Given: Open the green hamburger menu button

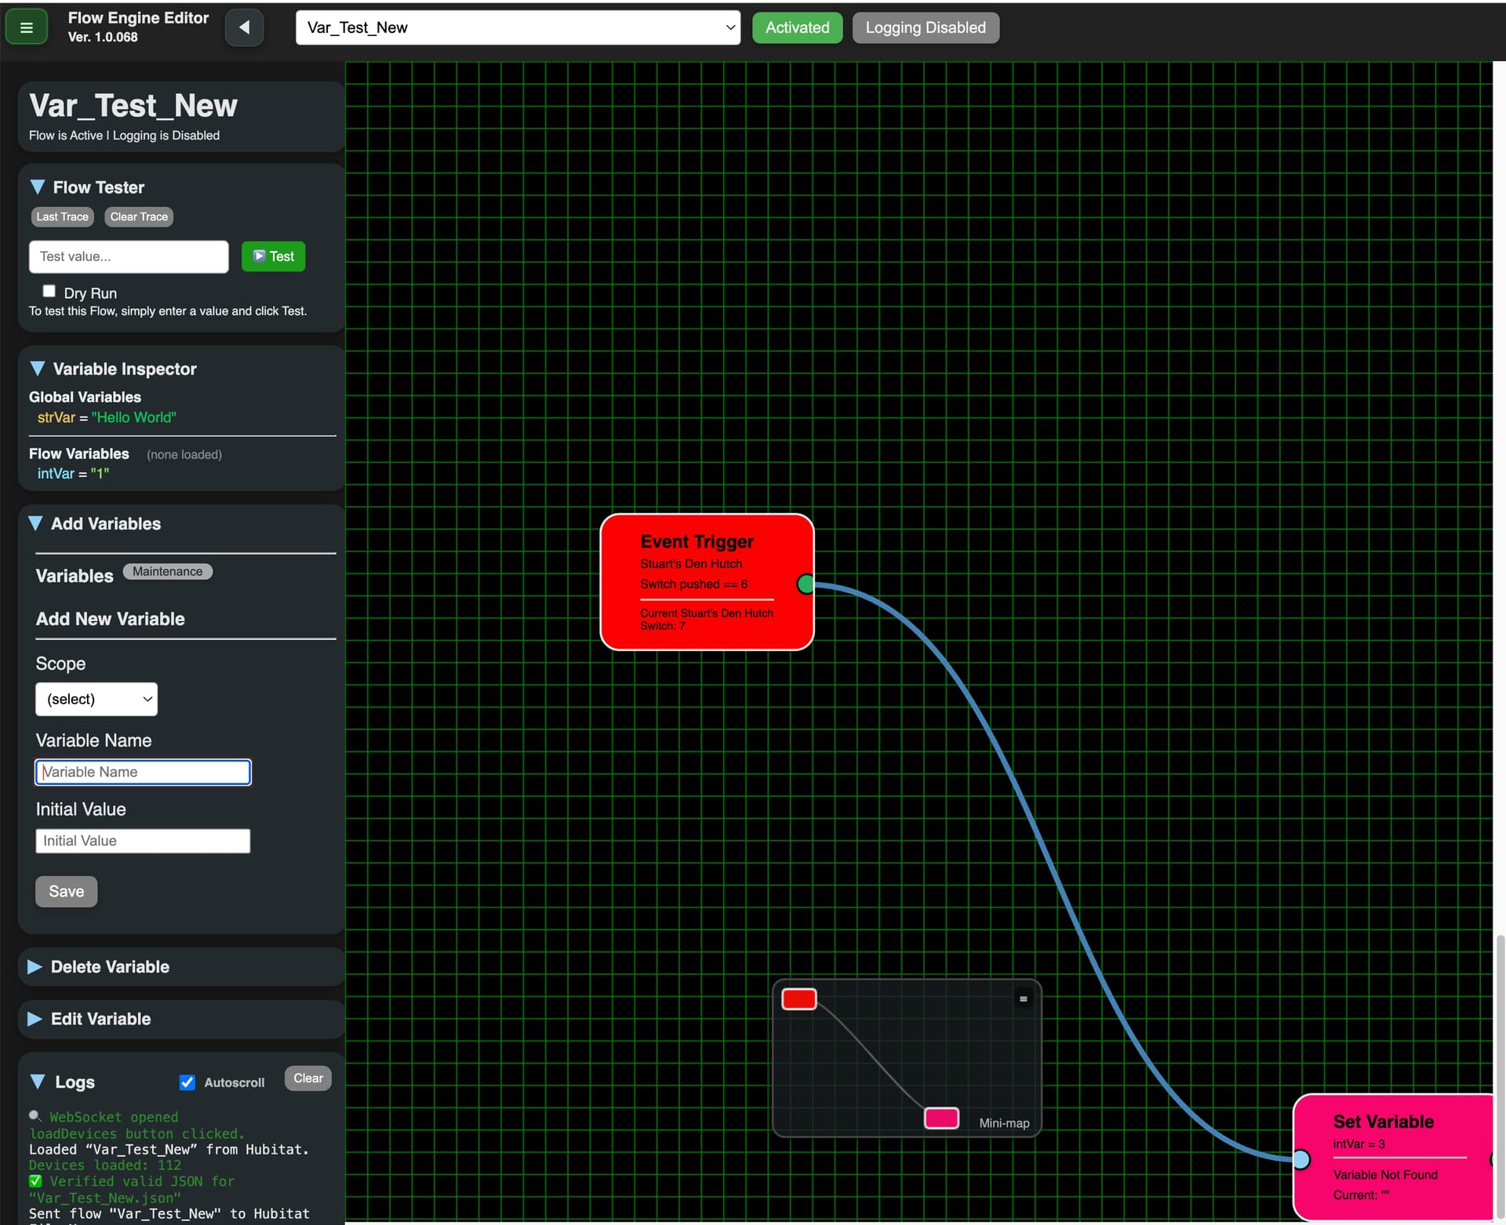Looking at the screenshot, I should click(26, 28).
